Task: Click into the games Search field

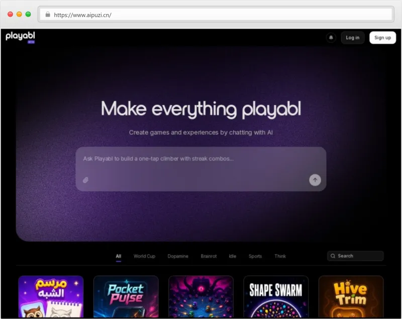Action: click(355, 256)
